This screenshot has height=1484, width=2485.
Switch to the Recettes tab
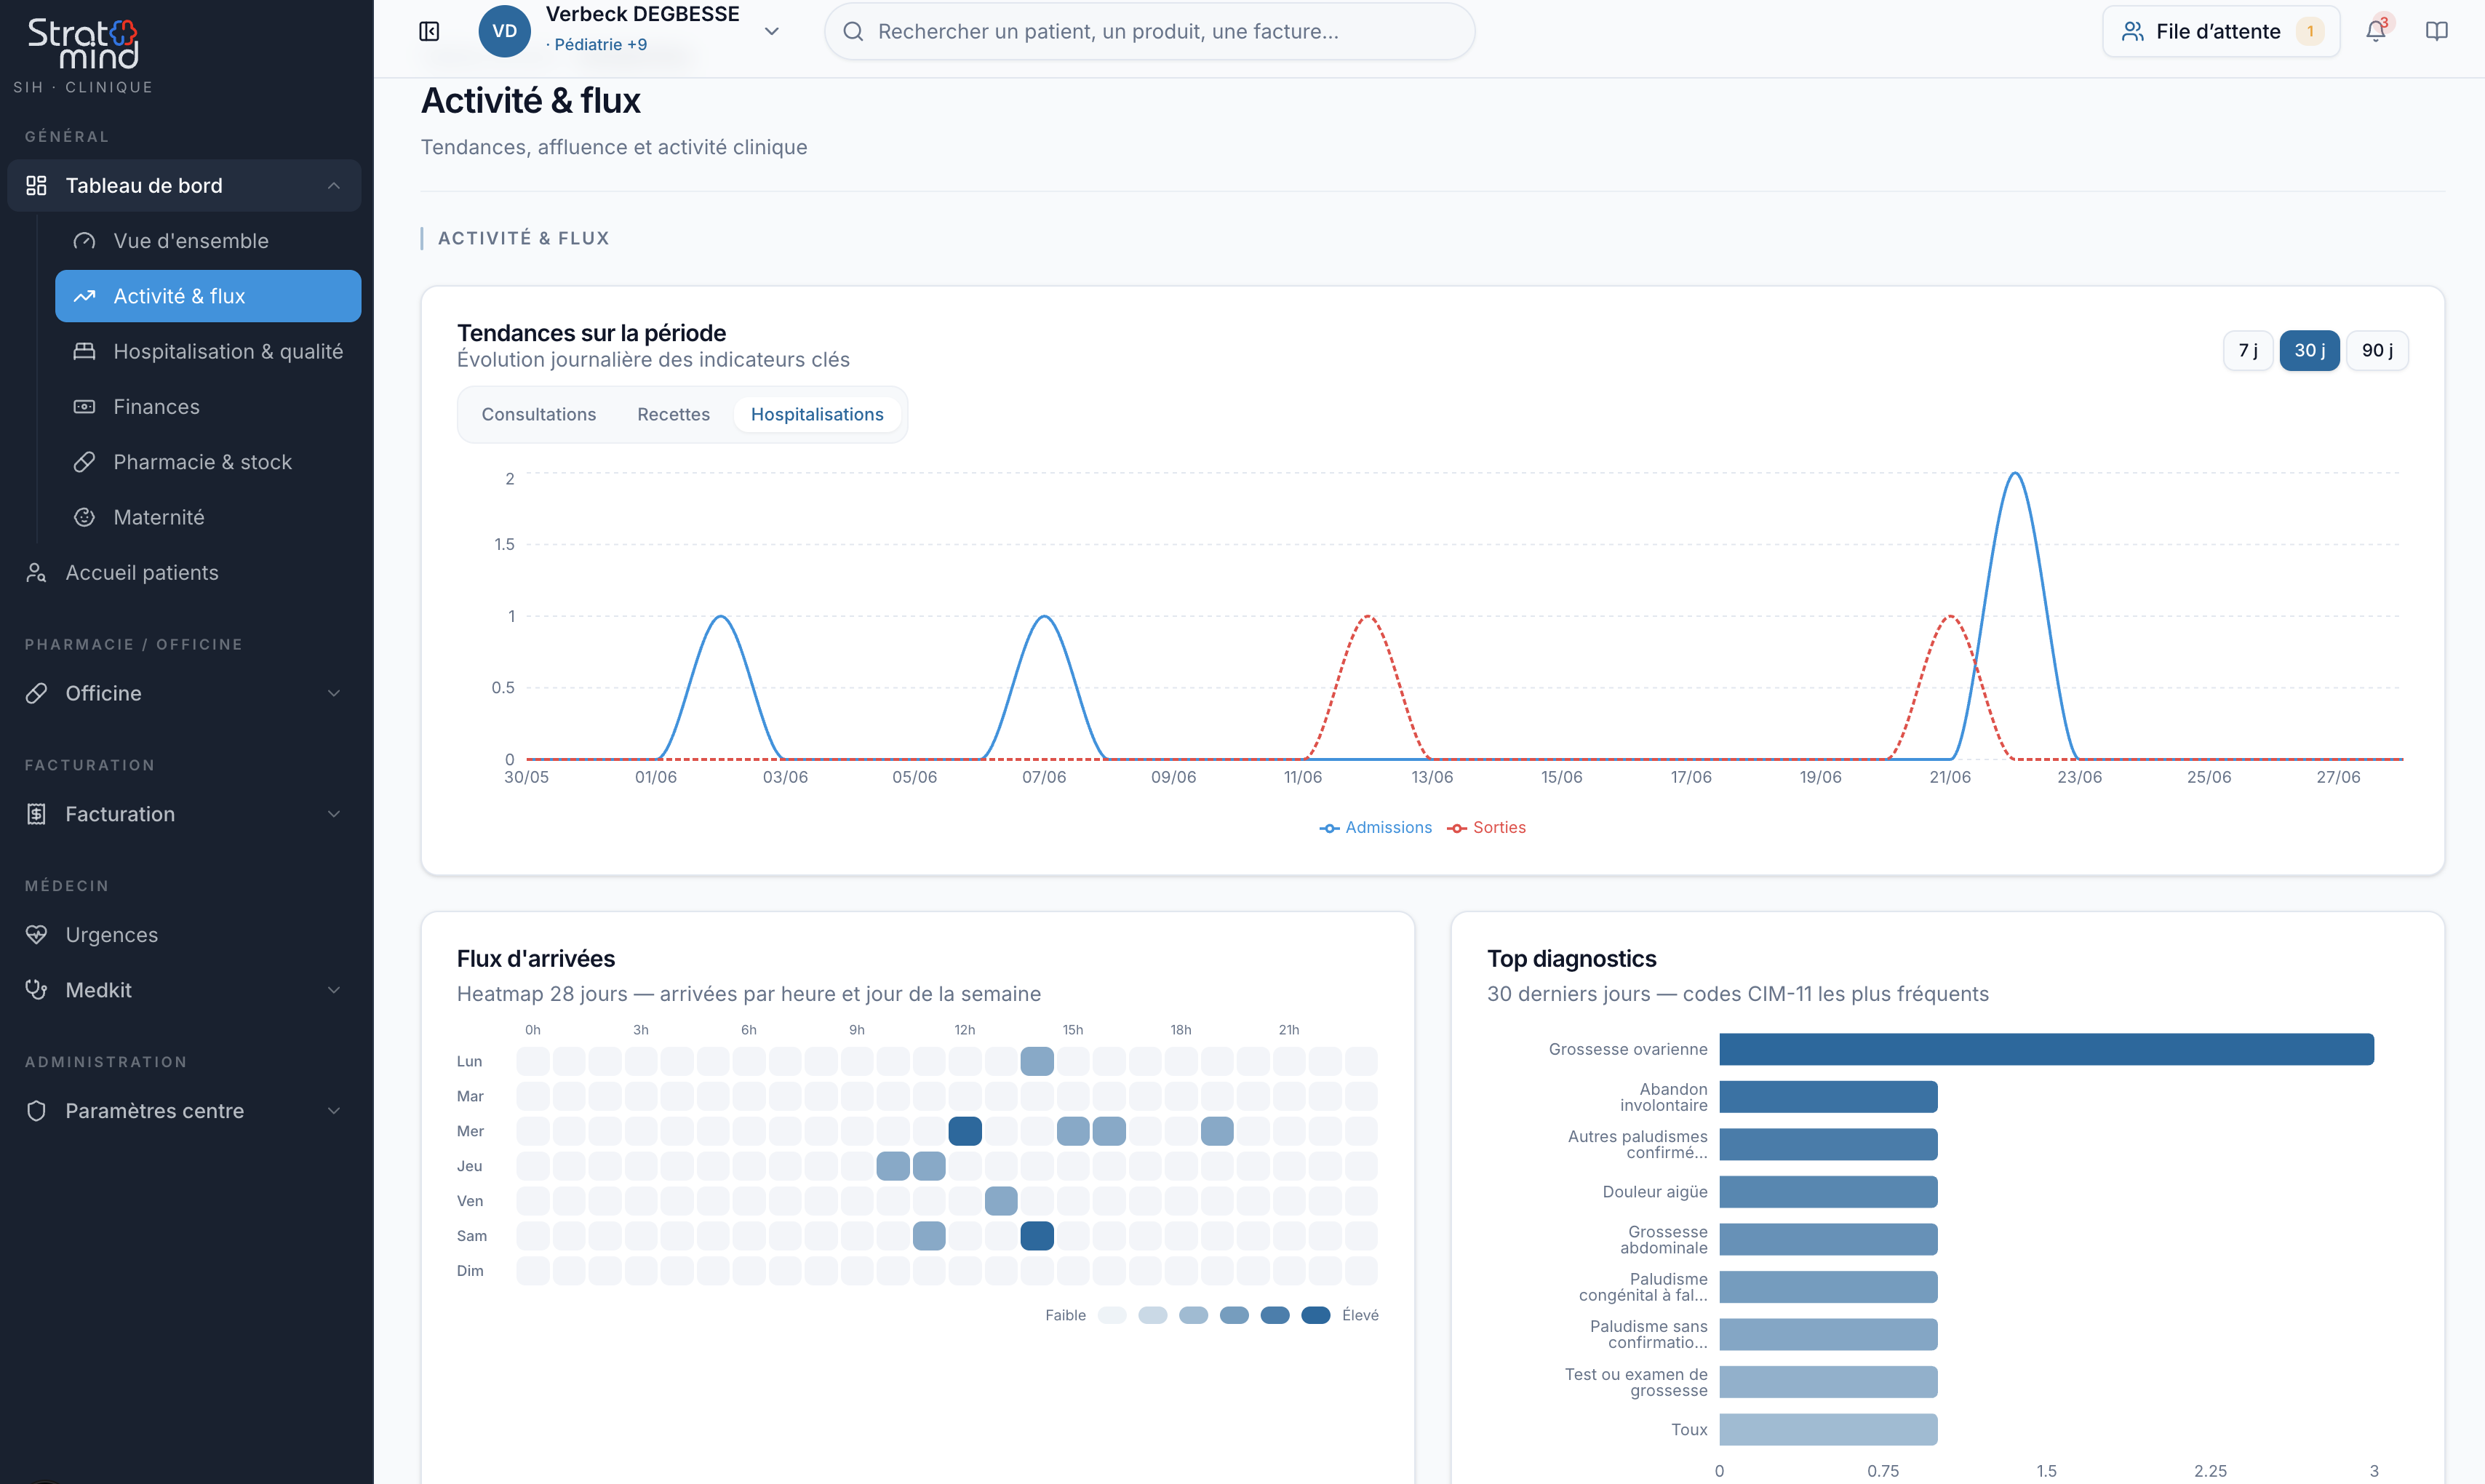point(674,414)
